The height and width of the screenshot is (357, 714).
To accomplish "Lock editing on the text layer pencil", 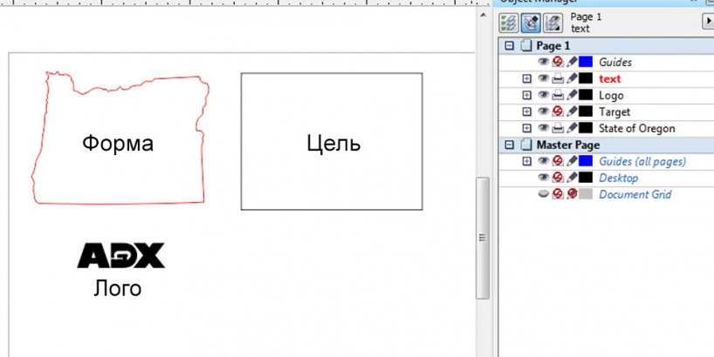I will 572,78.
